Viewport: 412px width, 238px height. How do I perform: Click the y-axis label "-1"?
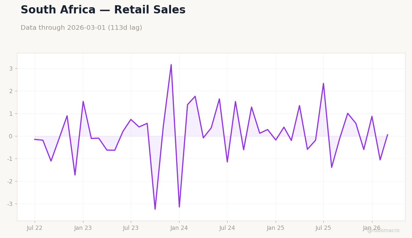[10, 159]
